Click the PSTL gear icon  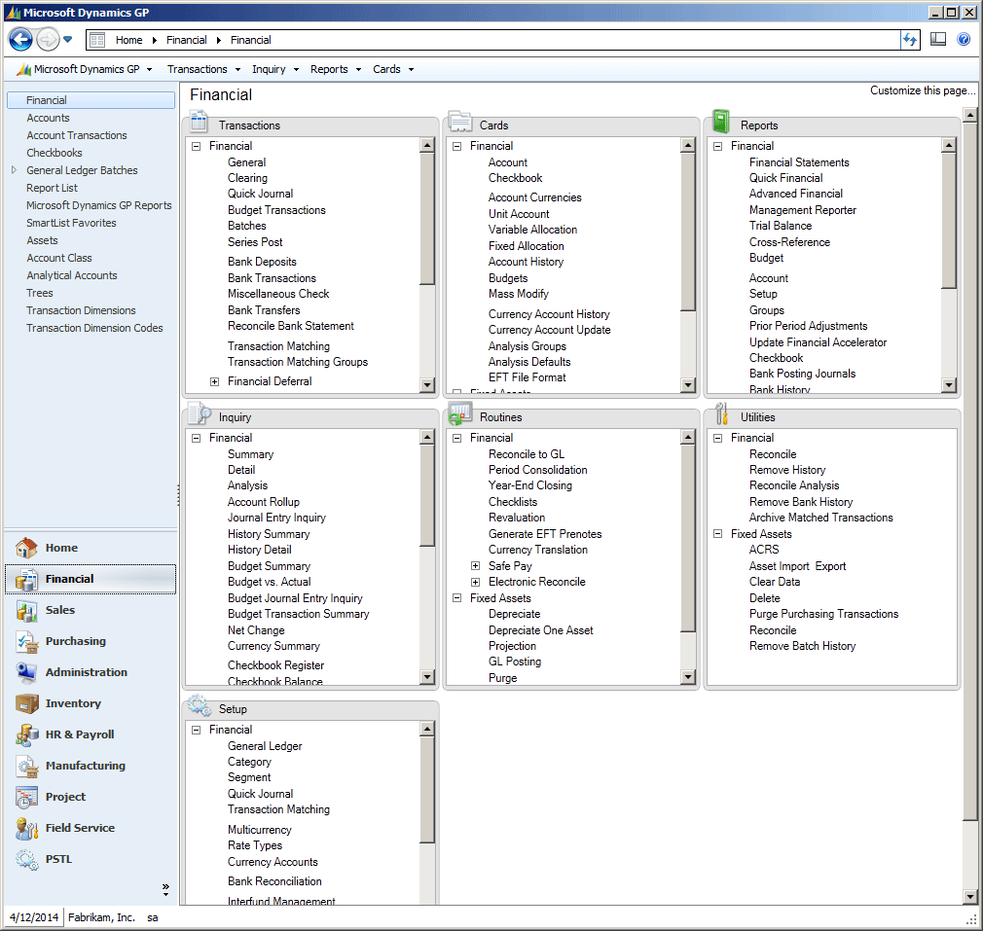[x=26, y=859]
